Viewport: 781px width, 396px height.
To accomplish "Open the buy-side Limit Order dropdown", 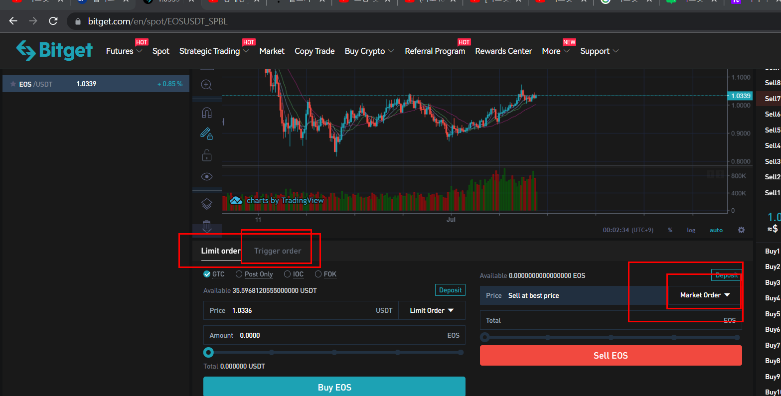I will [432, 310].
